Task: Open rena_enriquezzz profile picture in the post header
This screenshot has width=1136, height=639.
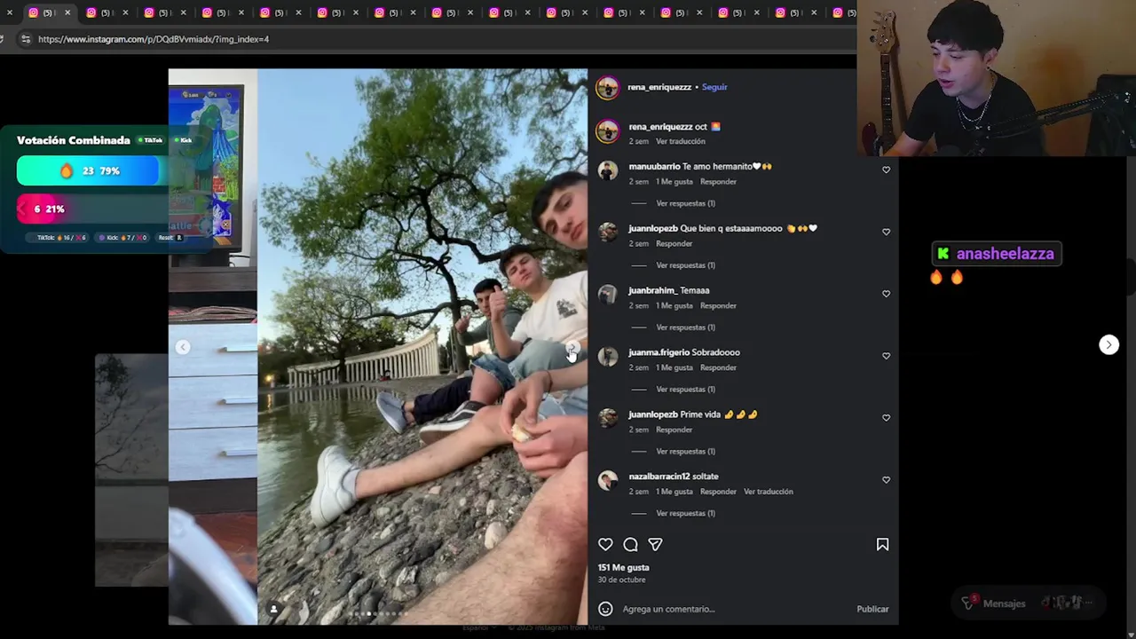Action: (607, 87)
